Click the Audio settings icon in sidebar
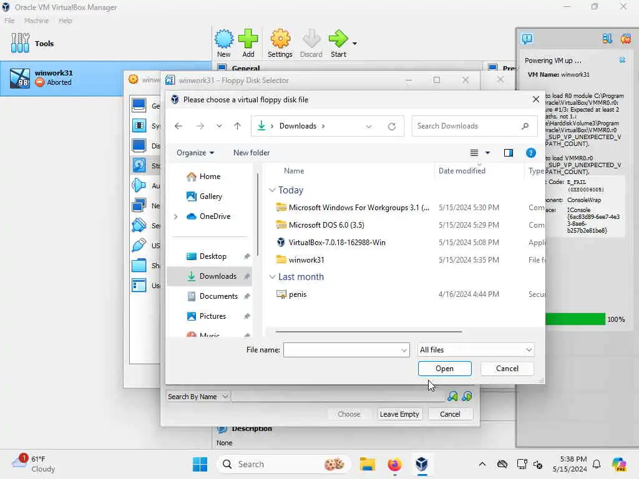639x479 pixels. click(139, 185)
